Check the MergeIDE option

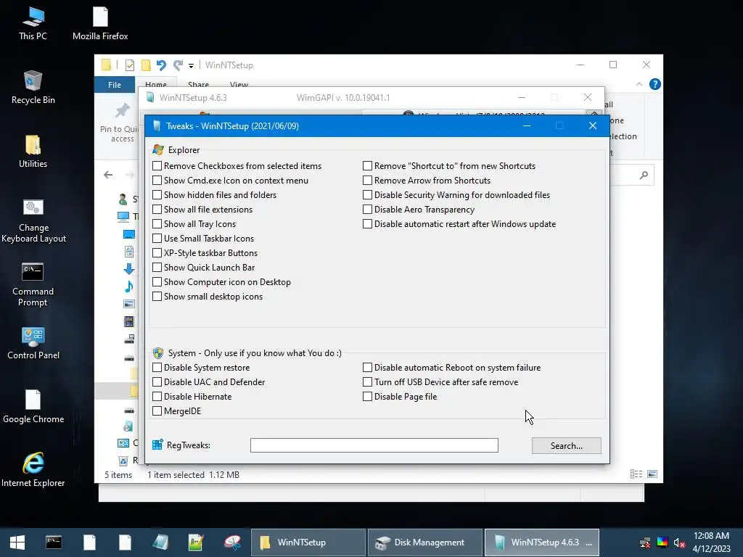[x=157, y=411]
